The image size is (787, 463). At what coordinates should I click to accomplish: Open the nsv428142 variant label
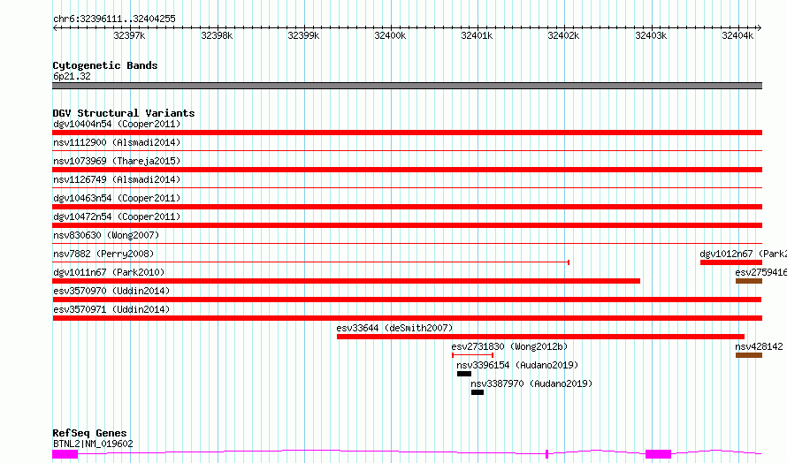759,346
